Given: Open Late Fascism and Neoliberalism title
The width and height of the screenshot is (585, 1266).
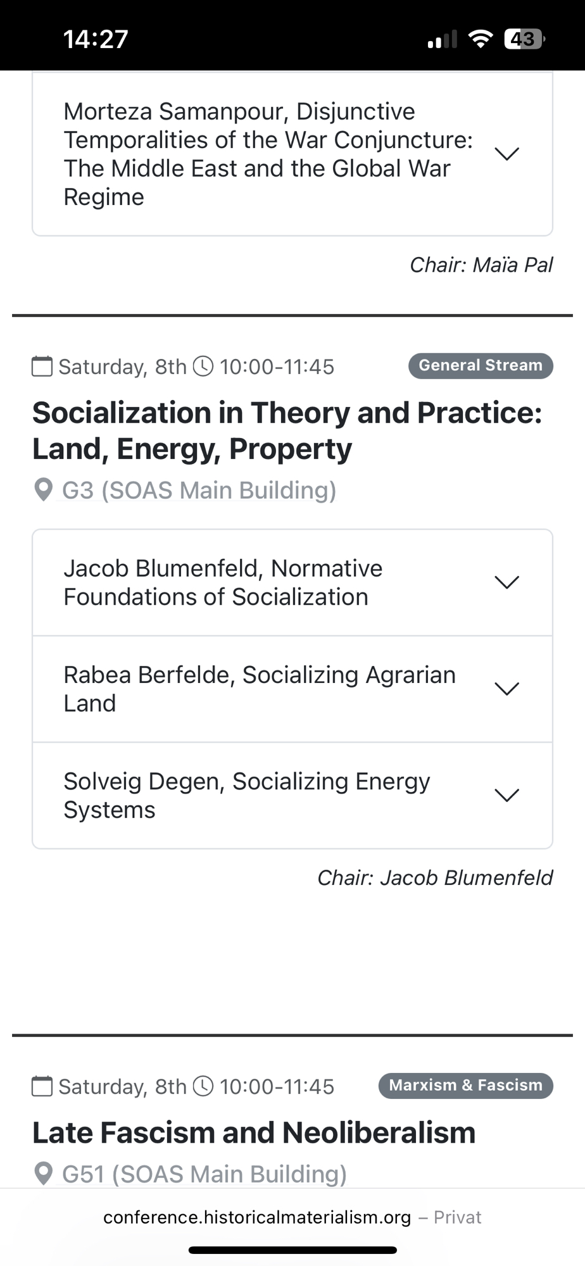Looking at the screenshot, I should [x=254, y=1133].
